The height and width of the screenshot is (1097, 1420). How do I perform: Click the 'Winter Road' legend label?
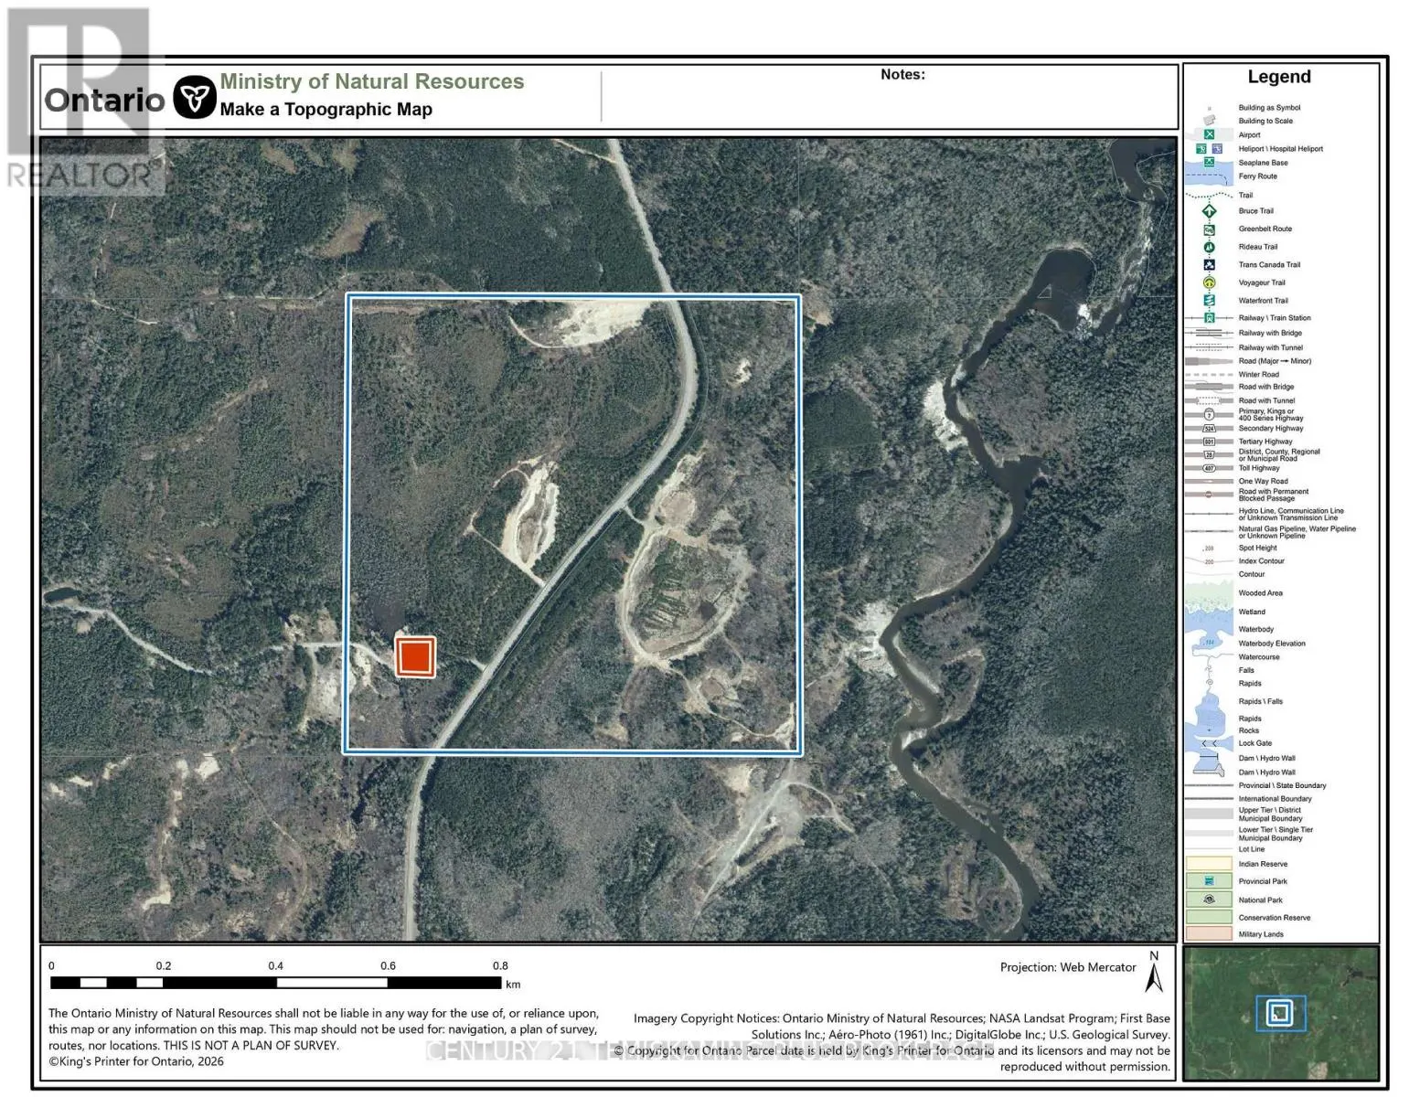[1258, 375]
